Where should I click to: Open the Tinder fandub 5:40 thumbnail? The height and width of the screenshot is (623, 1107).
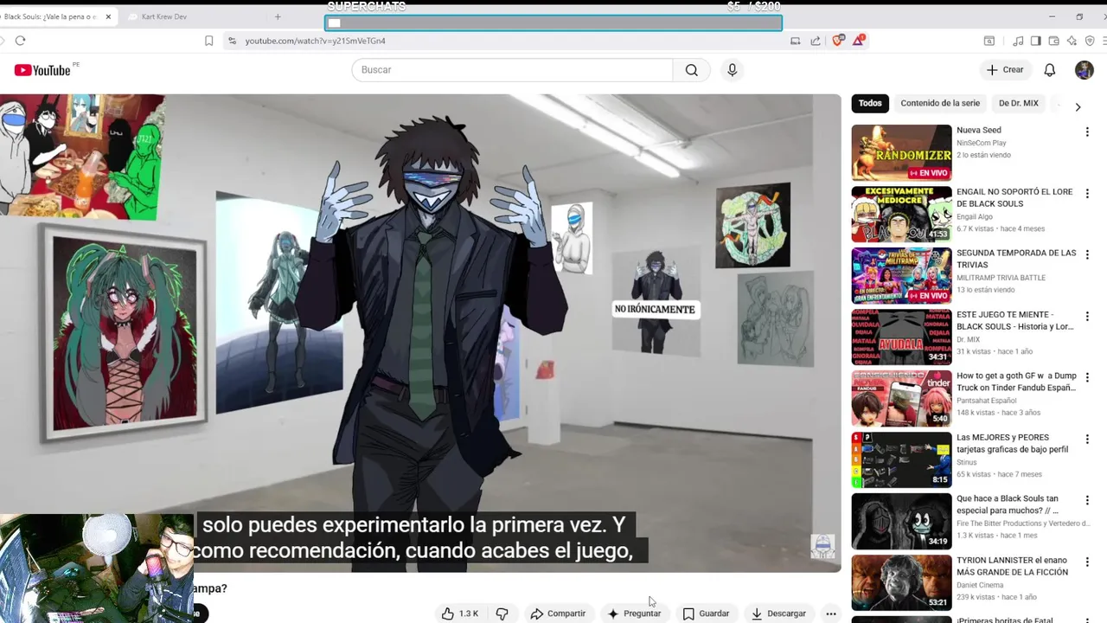901,398
